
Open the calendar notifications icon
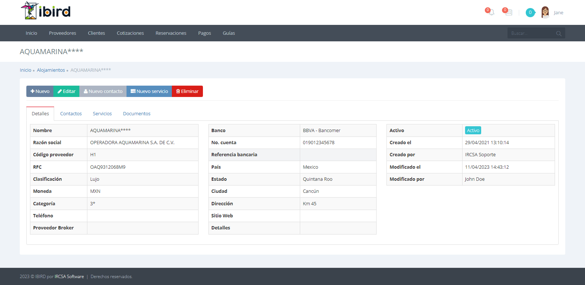click(x=509, y=12)
